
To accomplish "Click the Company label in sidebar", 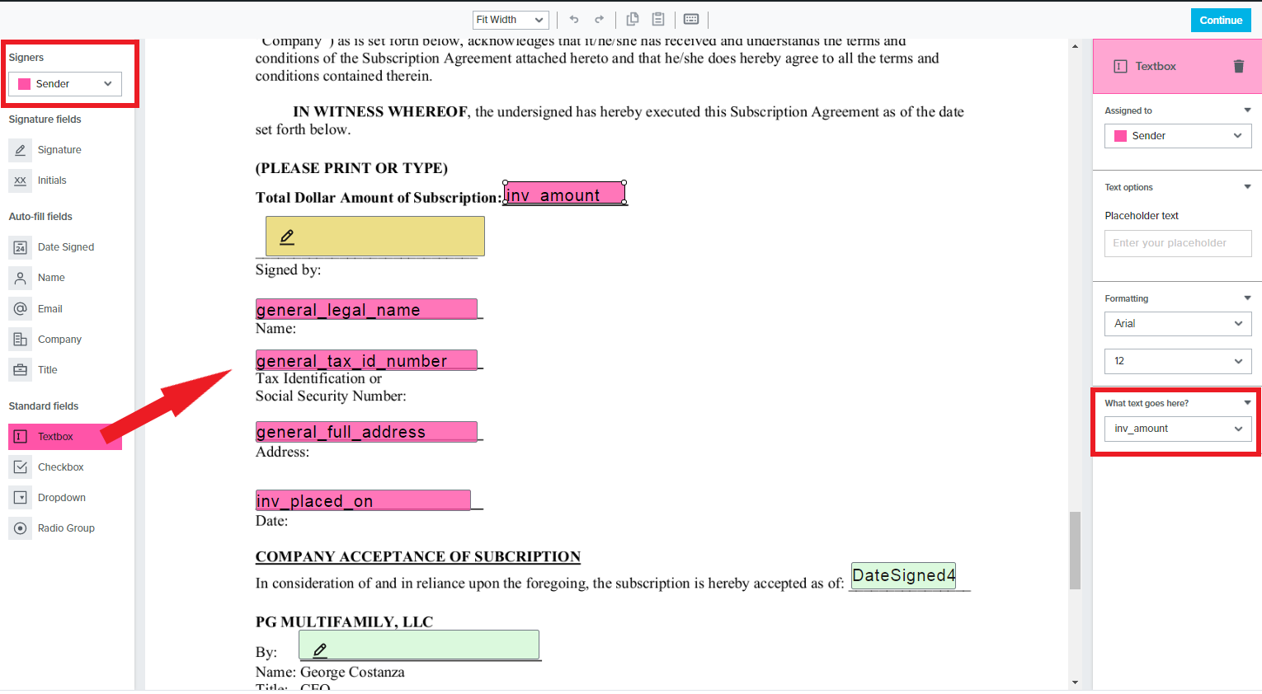I will 59,340.
